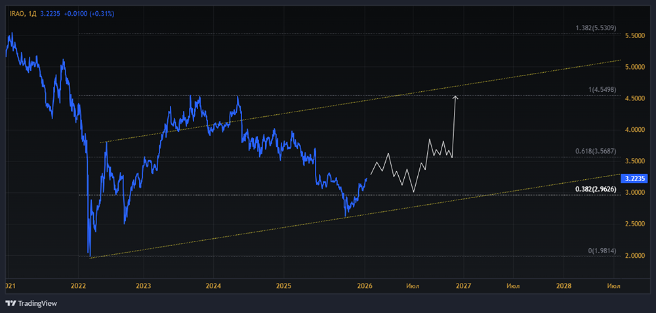Click the arrowhead of the white forecast line
The width and height of the screenshot is (656, 313).
pyautogui.click(x=456, y=98)
